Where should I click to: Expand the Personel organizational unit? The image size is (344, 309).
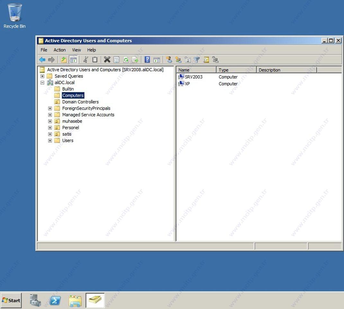(50, 127)
